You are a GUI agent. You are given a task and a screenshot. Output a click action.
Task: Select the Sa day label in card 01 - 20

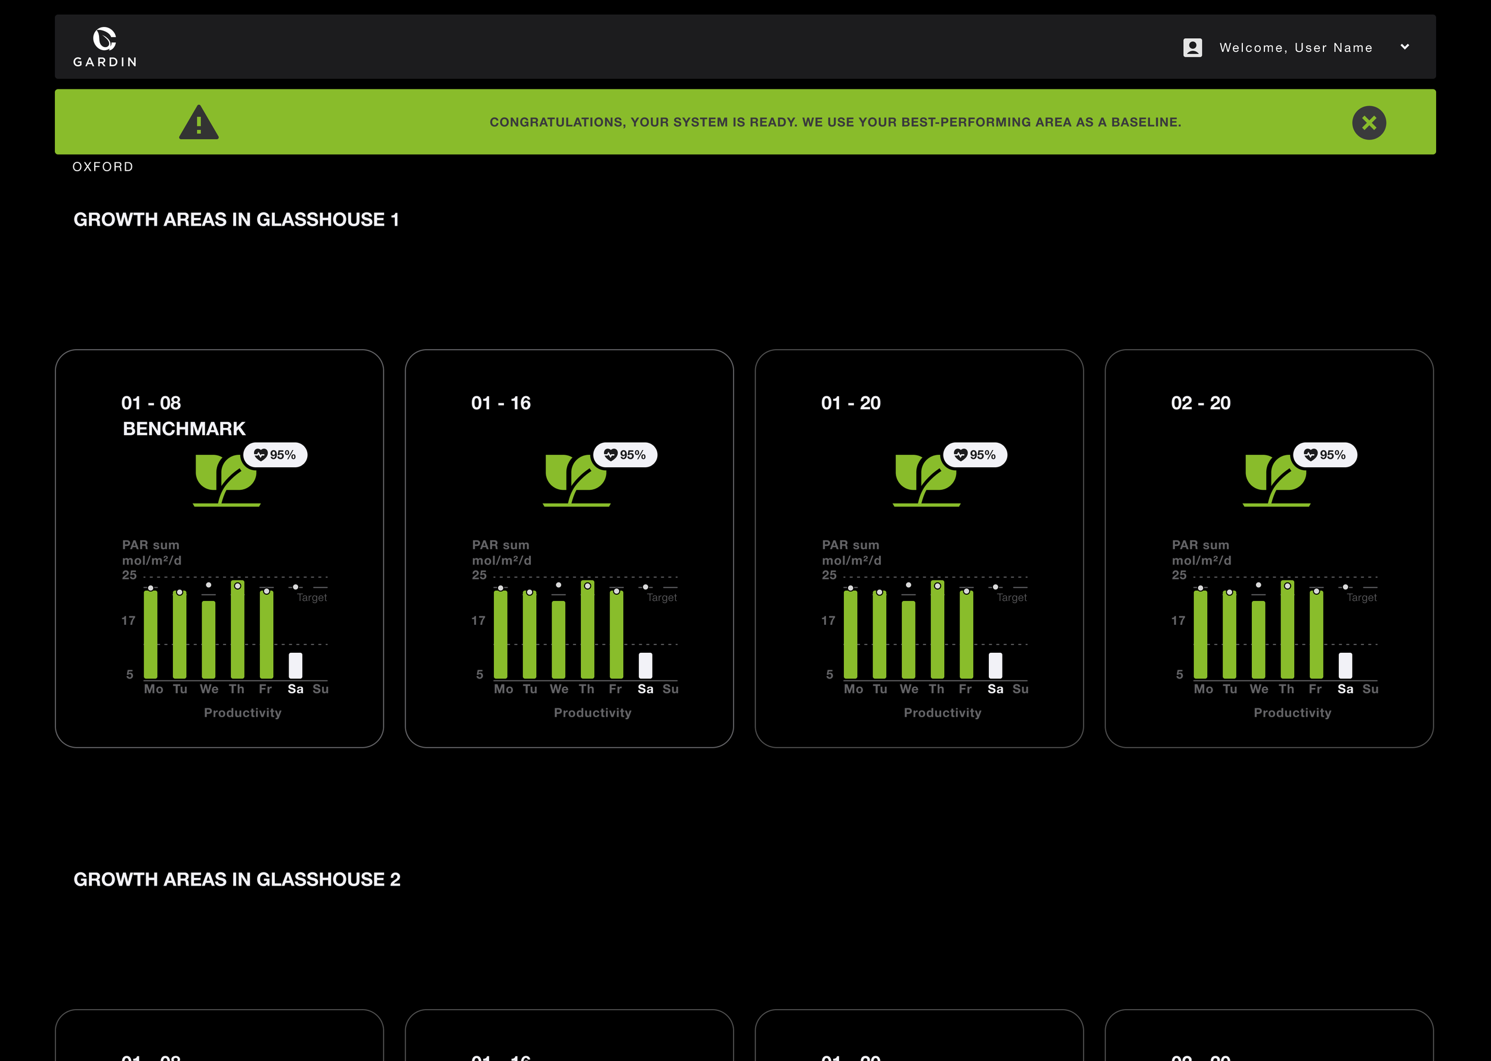(995, 689)
